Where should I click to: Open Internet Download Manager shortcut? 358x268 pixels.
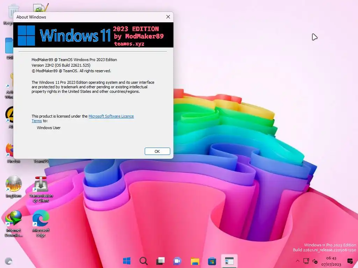(14, 223)
